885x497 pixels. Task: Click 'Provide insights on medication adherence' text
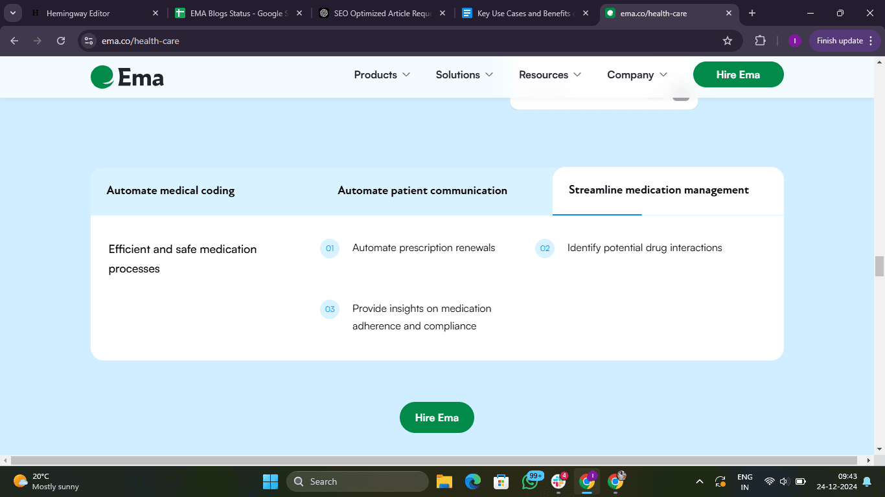(422, 317)
